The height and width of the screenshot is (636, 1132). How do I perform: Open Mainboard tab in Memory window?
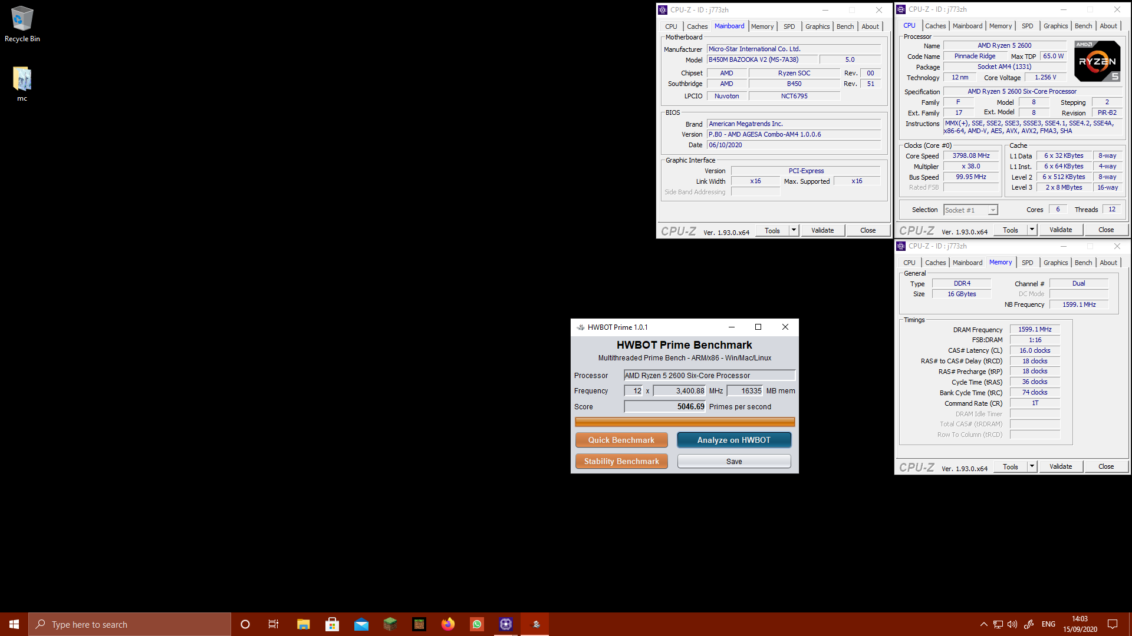pyautogui.click(x=968, y=263)
